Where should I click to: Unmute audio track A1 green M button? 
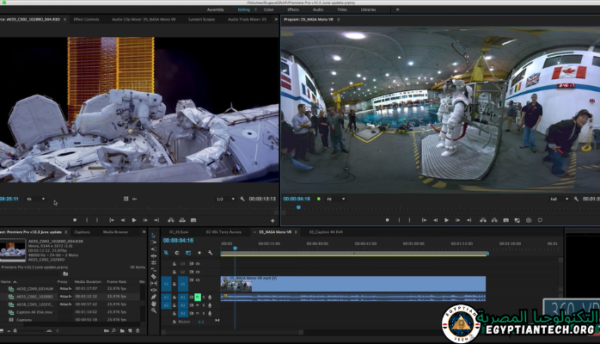point(197,297)
